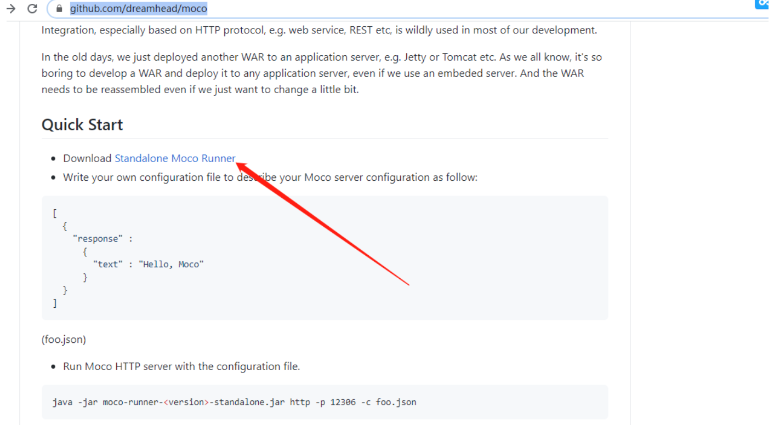Image resolution: width=774 pixels, height=425 pixels.
Task: Click the opening square bracket in JSON code
Action: [x=55, y=213]
